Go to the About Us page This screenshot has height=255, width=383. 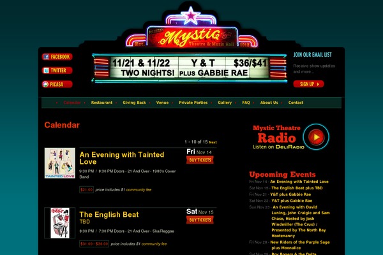pos(269,103)
